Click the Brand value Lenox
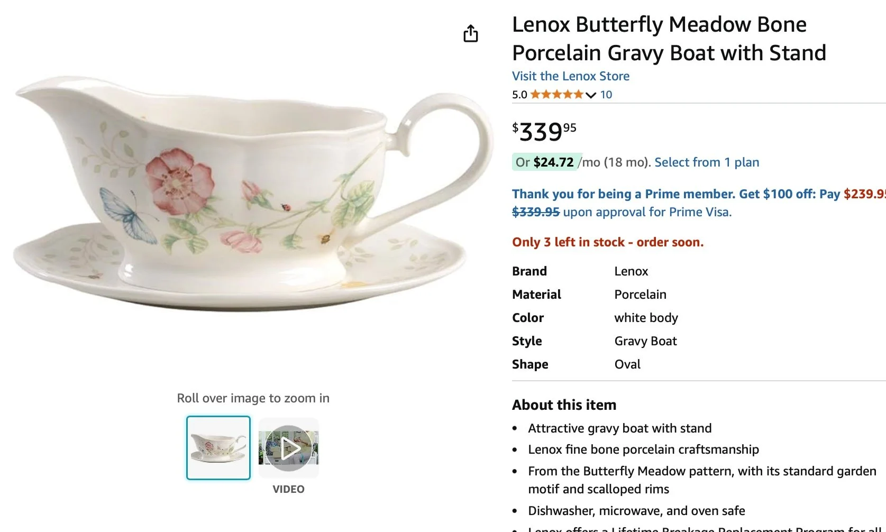Screen dimensions: 886x532 tap(631, 271)
